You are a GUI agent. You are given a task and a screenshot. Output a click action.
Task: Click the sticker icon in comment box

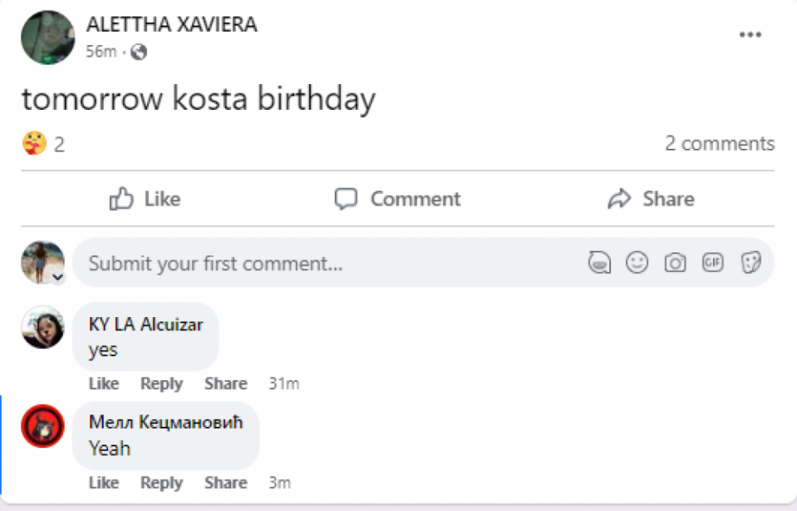point(751,263)
